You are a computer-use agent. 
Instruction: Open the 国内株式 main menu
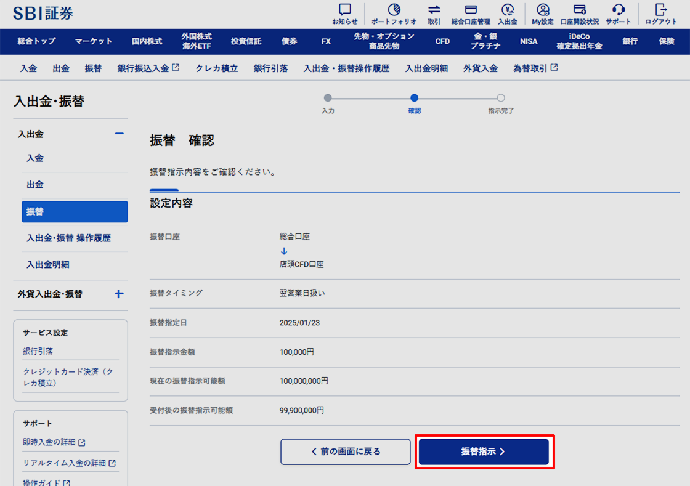click(147, 41)
